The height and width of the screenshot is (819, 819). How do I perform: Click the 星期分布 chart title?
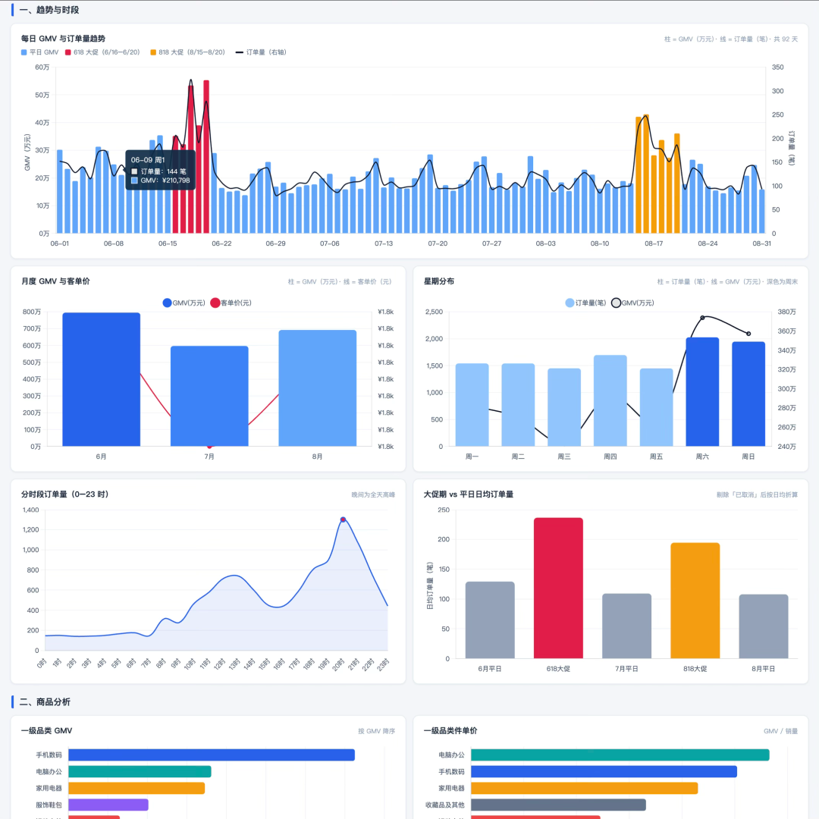pyautogui.click(x=439, y=281)
